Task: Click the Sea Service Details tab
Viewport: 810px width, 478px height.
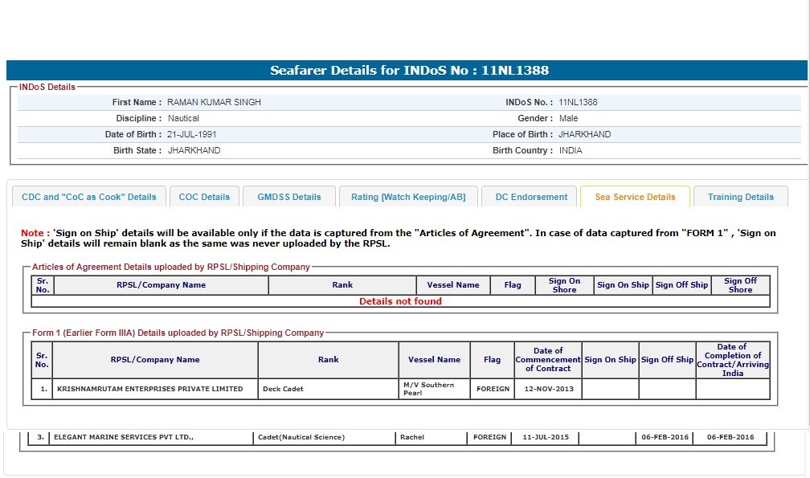Action: pos(635,197)
